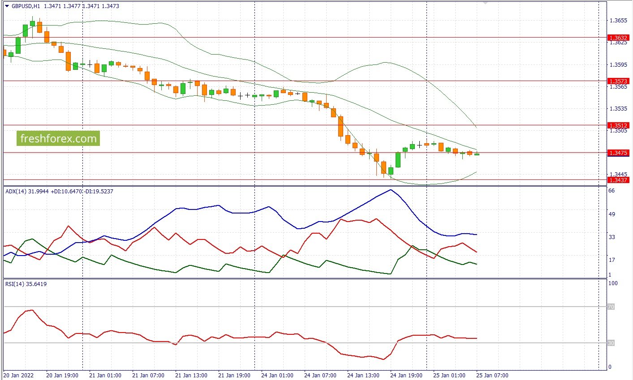Screen dimensions: 633x380
Task: Select the 24 Jan 07:00 time label
Action: tap(320, 376)
